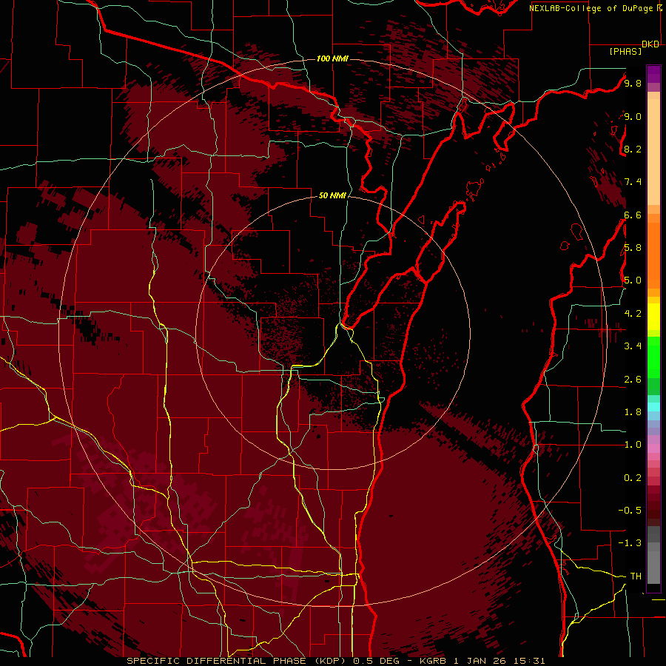Click the yellow segment of color scale
Image resolution: width=666 pixels, height=666 pixels.
pos(653,317)
